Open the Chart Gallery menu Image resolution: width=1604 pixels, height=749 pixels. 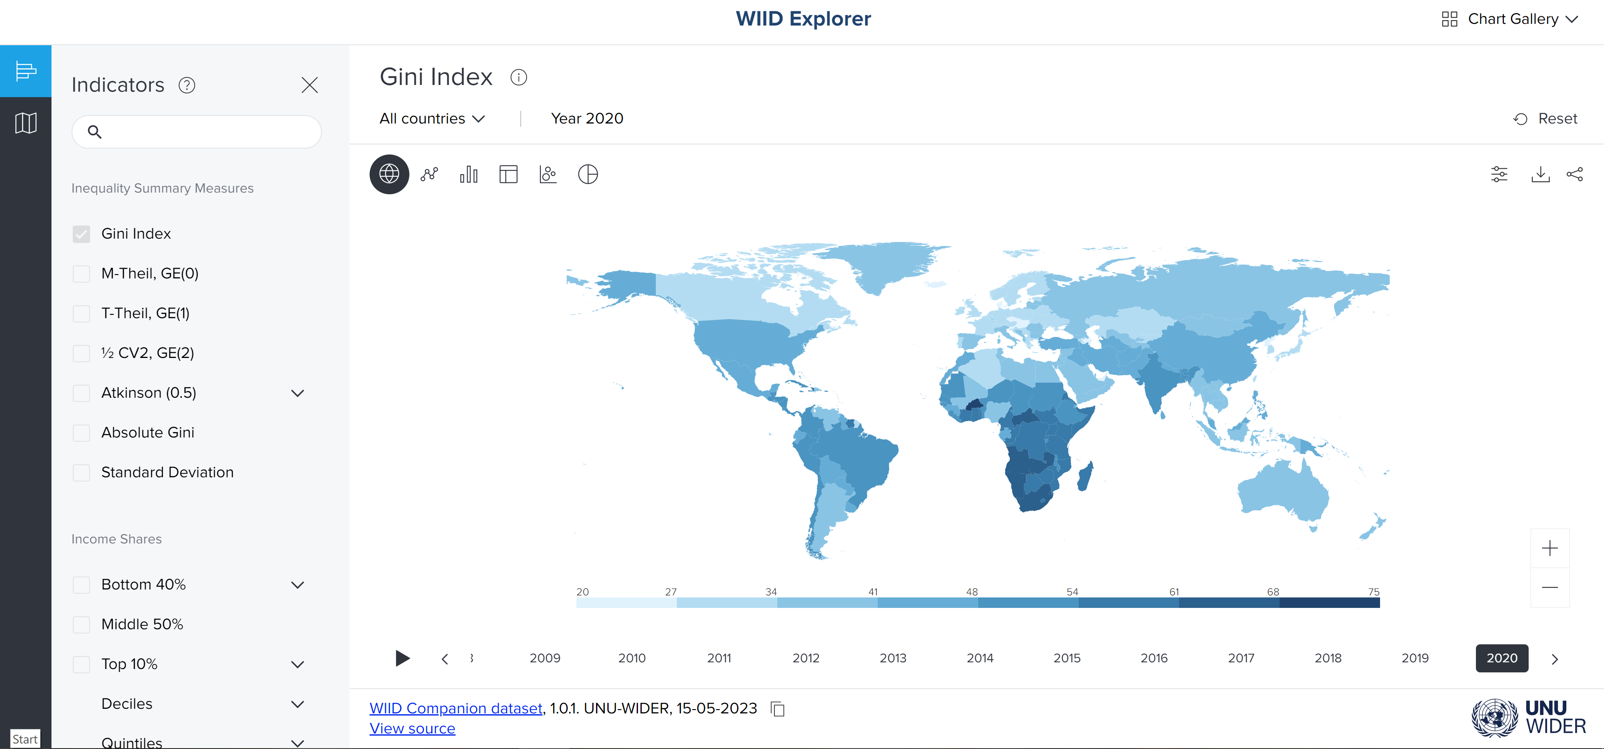pos(1510,19)
